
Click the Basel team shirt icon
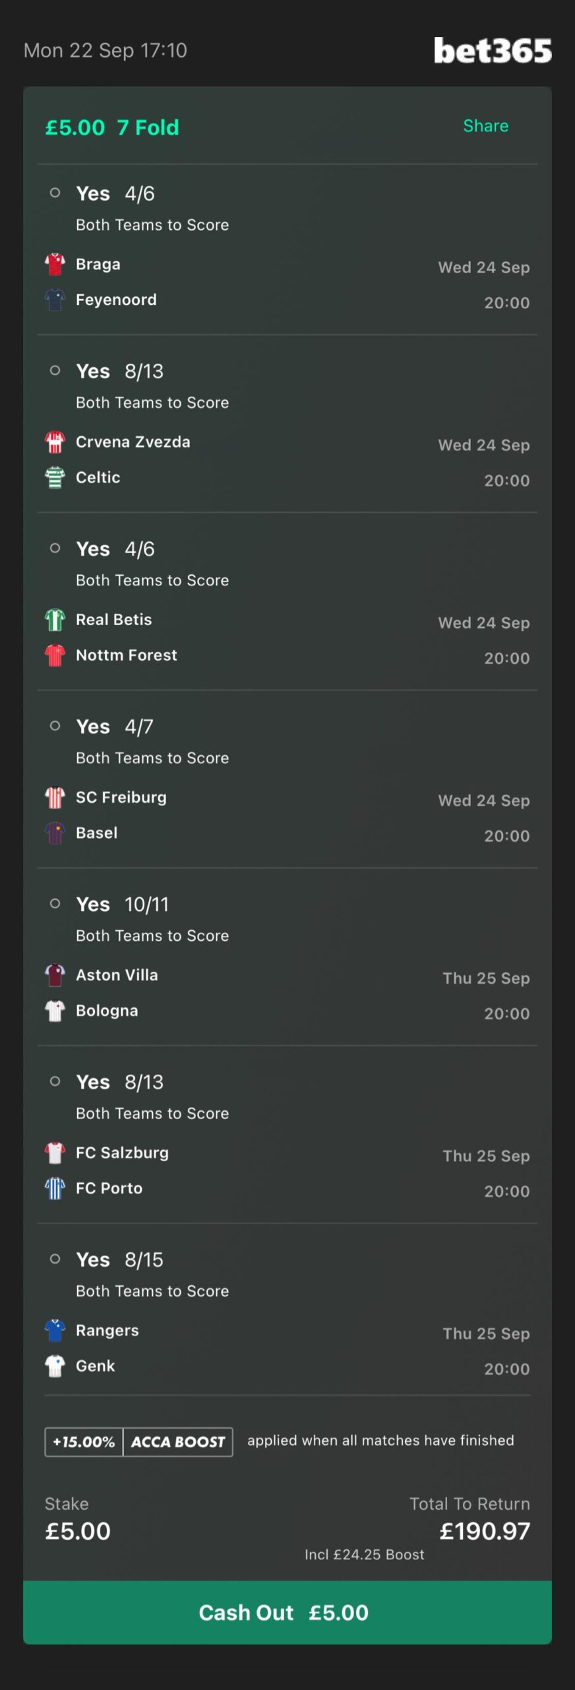coord(55,833)
